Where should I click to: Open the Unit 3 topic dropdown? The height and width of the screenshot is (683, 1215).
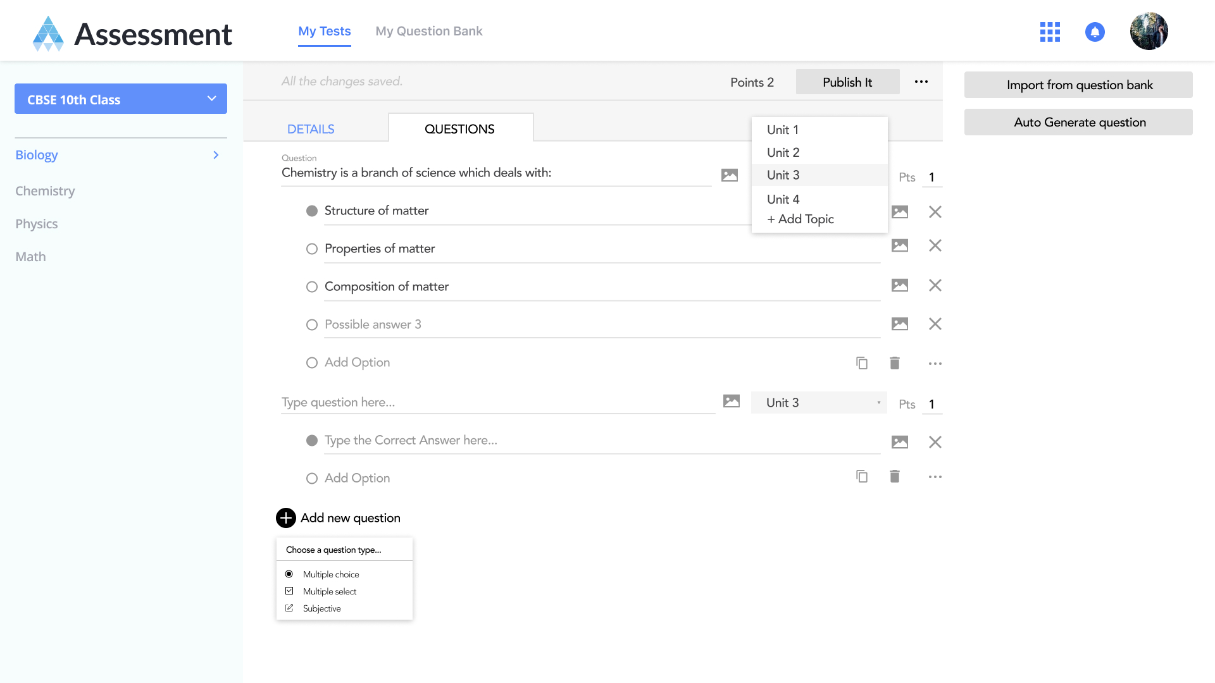tap(819, 403)
